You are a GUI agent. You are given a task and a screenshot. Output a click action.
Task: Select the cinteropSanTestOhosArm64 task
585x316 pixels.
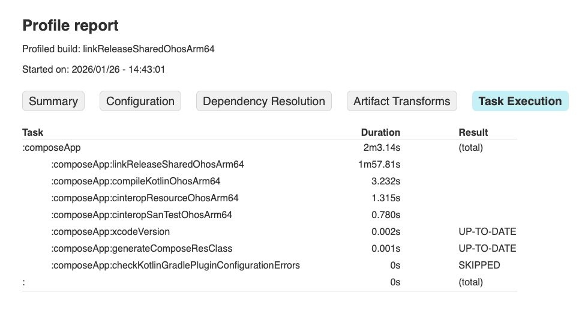142,214
